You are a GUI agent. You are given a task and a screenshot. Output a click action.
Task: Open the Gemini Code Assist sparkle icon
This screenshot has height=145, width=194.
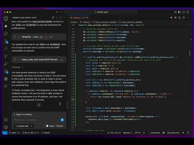coord(6,26)
